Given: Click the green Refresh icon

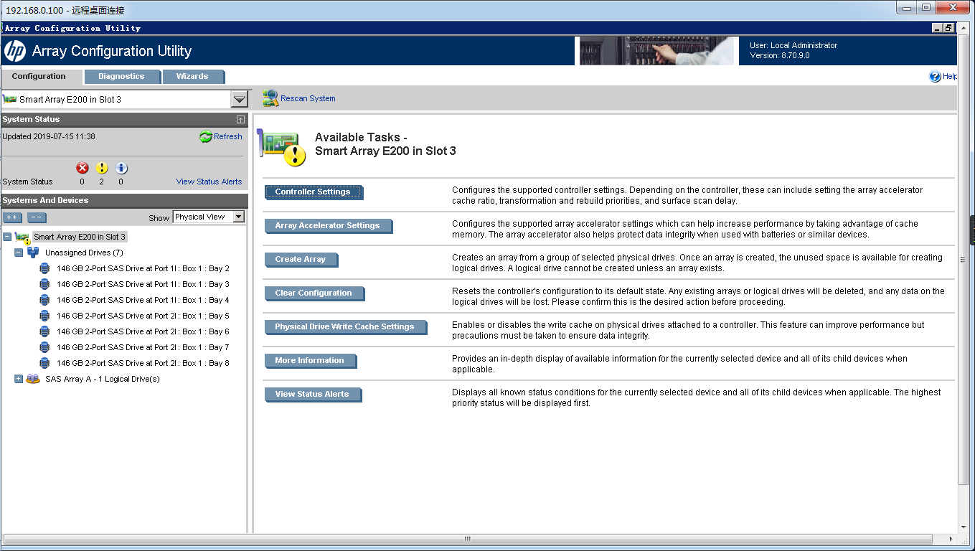Looking at the screenshot, I should 206,136.
